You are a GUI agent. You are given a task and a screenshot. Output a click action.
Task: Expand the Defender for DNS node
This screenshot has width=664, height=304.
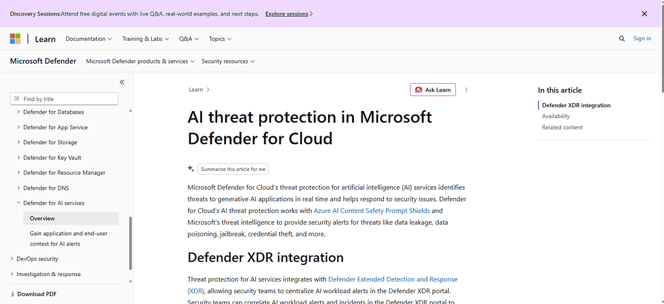(x=19, y=188)
